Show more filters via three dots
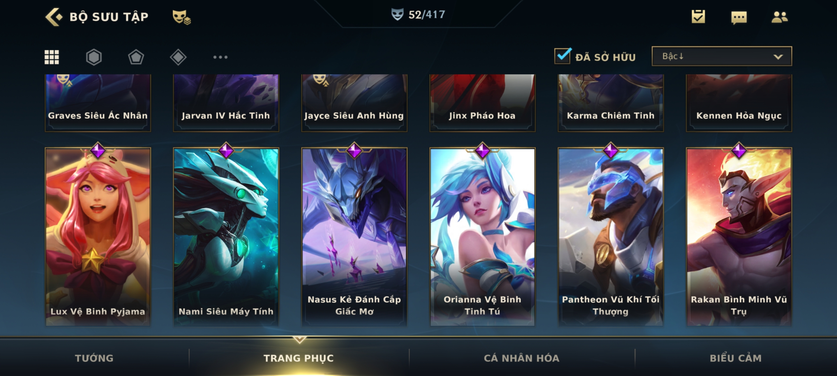 coord(220,57)
